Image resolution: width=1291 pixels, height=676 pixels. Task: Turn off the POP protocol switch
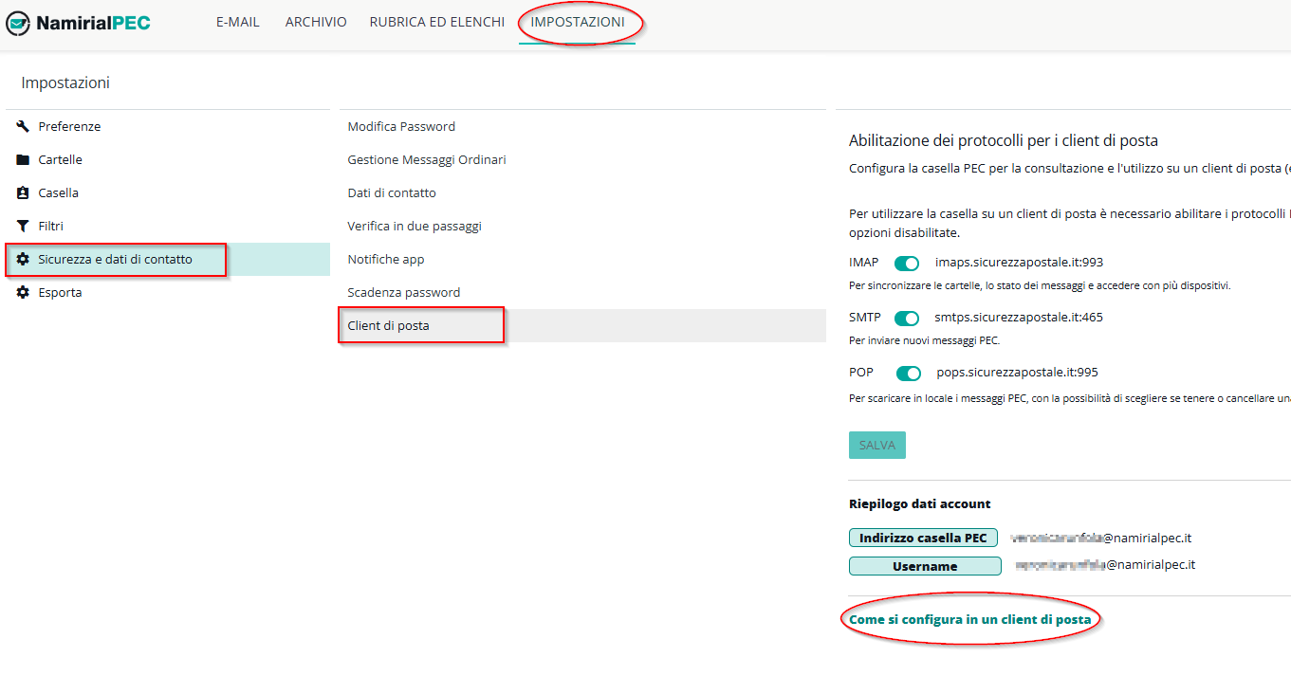tap(909, 374)
